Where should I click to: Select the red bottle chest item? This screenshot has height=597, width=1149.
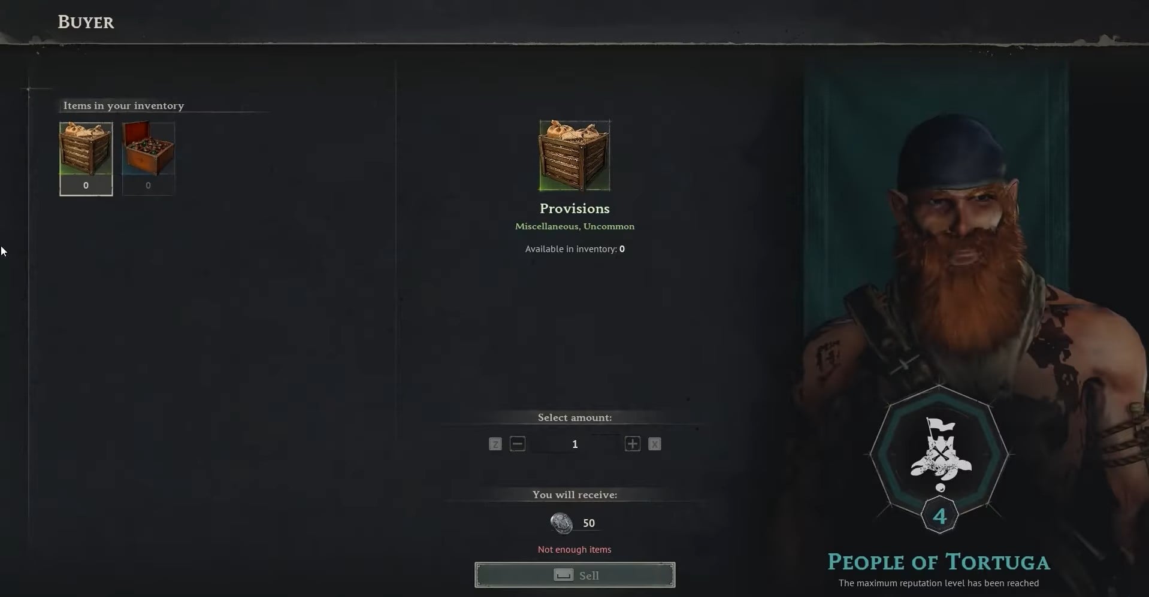(148, 159)
